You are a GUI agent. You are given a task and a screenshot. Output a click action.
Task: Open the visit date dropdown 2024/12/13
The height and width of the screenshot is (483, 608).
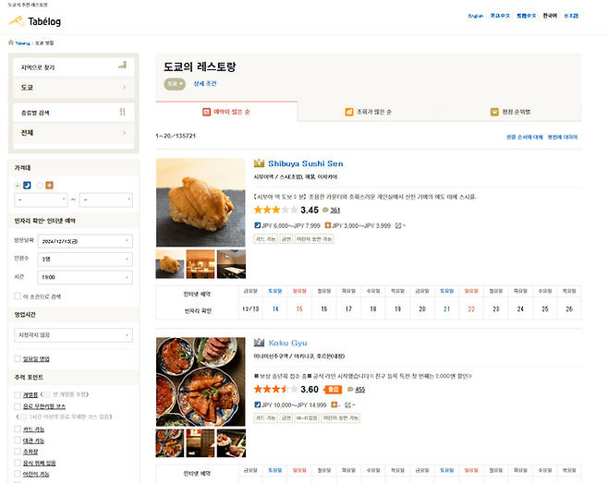click(x=85, y=241)
